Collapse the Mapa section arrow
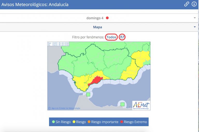The height and width of the screenshot is (132, 199). pos(194,27)
